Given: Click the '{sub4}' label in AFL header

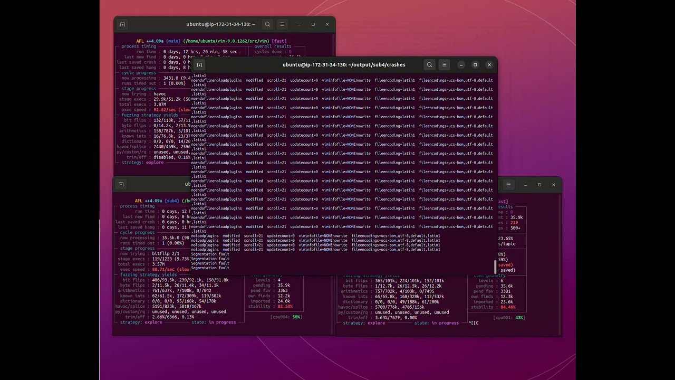Looking at the screenshot, I should click(x=172, y=201).
